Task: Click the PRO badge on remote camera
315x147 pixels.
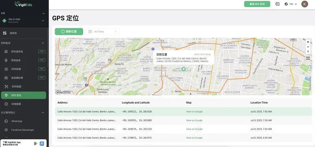Action: 42,78
